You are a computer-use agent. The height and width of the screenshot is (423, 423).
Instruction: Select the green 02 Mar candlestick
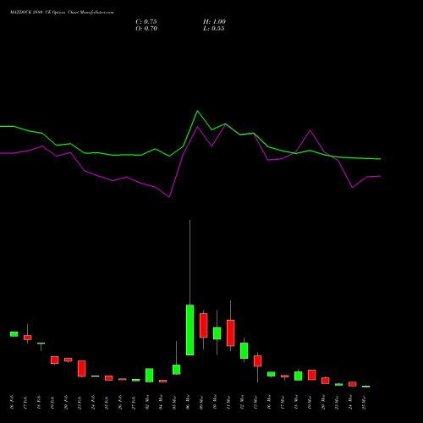click(150, 376)
